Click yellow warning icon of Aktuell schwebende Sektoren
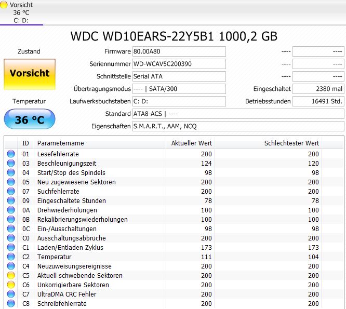 (x=11, y=275)
